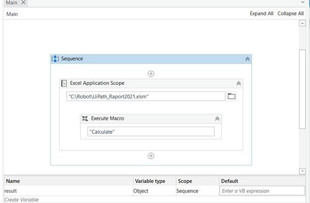Select the Main breadcrumb item

(x=12, y=14)
